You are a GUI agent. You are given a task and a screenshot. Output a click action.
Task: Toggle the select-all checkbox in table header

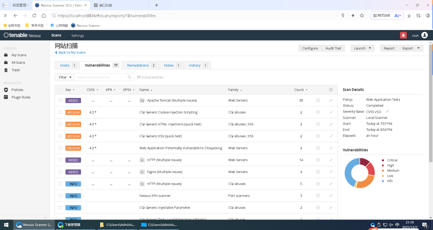(x=60, y=90)
